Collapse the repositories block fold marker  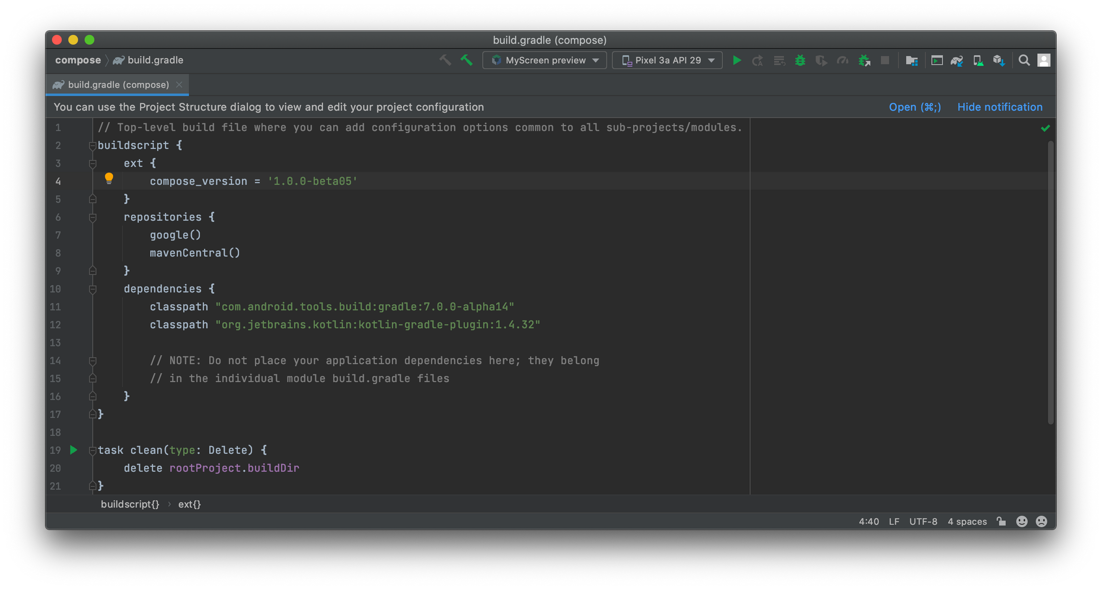click(92, 217)
